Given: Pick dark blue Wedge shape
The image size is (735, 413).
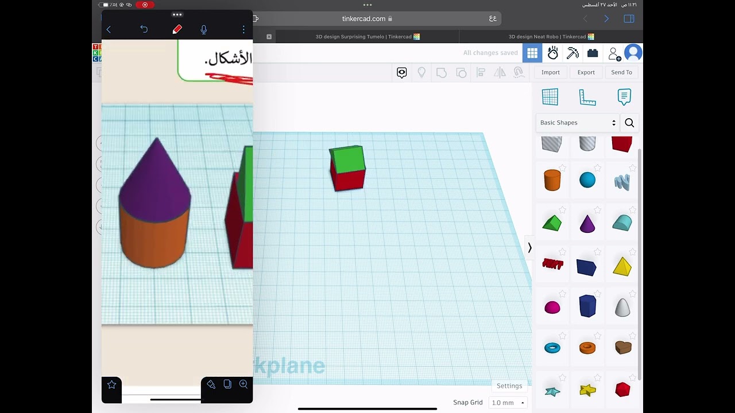Looking at the screenshot, I should coord(587,267).
